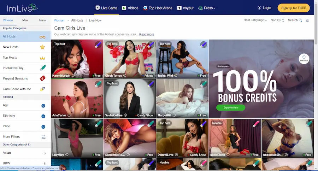The width and height of the screenshot is (318, 171).
Task: Click info icon next to MargotHill
Action: (x=174, y=115)
